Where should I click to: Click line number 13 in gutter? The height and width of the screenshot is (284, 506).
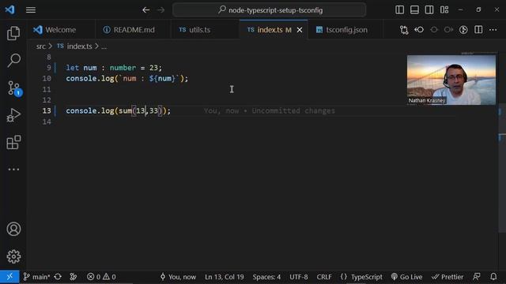[47, 110]
